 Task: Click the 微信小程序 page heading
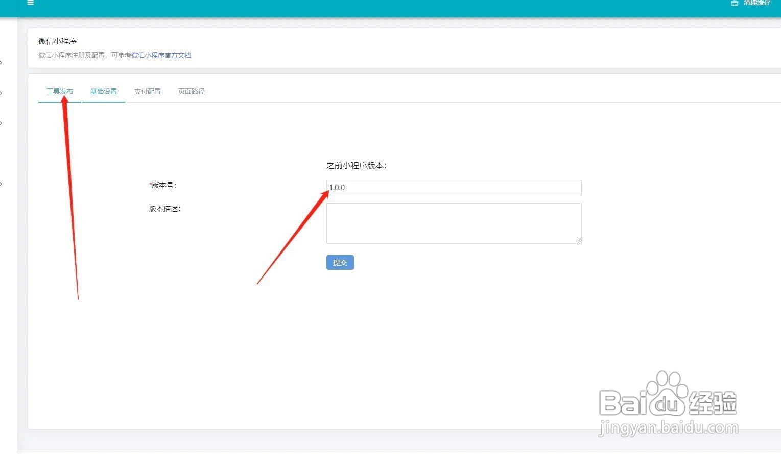(58, 41)
